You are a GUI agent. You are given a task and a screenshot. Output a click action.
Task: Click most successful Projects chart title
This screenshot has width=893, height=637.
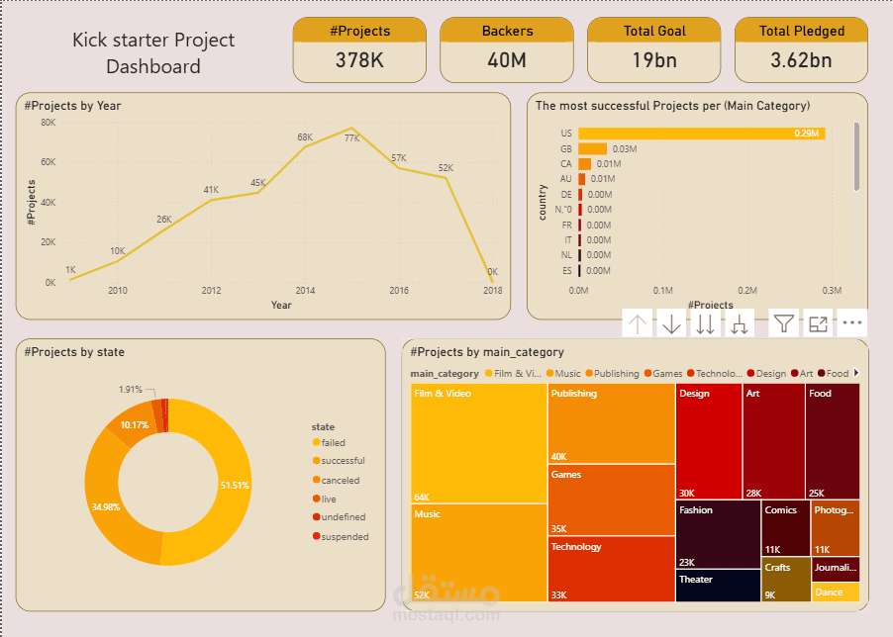(x=672, y=106)
